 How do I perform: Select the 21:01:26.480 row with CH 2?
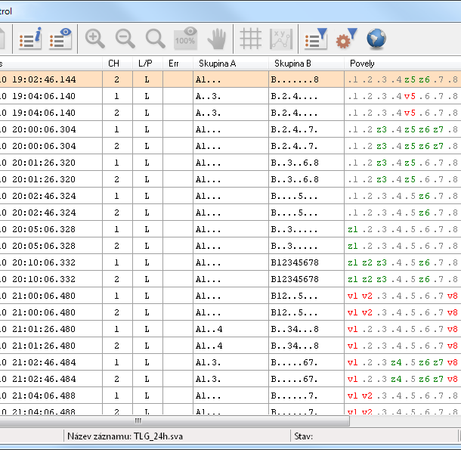tap(230, 346)
